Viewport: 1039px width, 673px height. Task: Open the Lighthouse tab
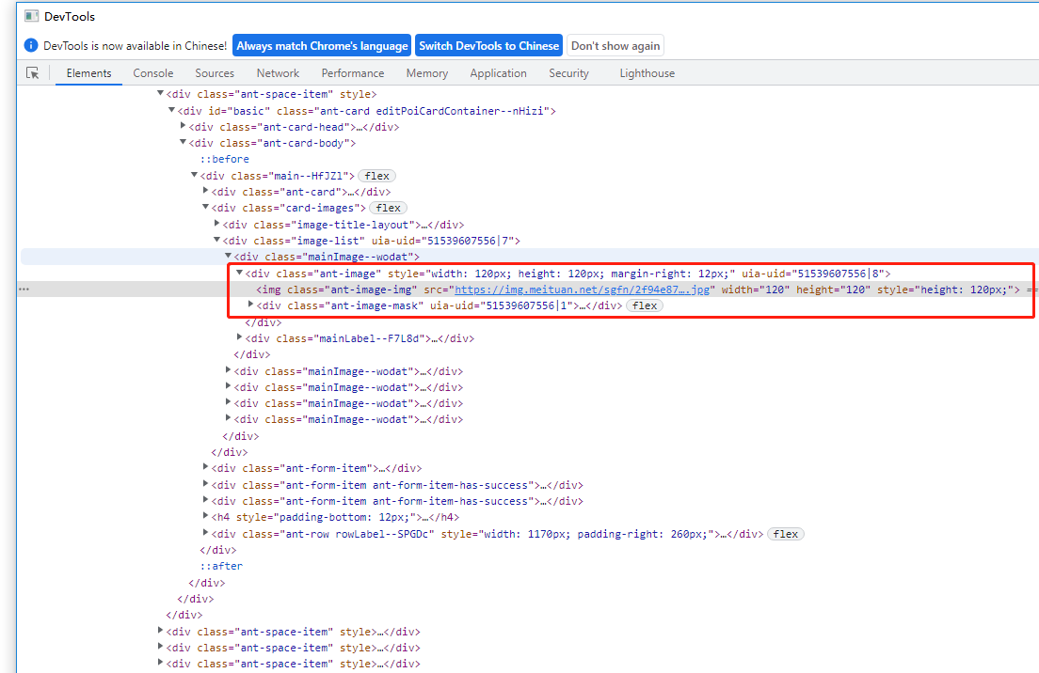pos(647,73)
